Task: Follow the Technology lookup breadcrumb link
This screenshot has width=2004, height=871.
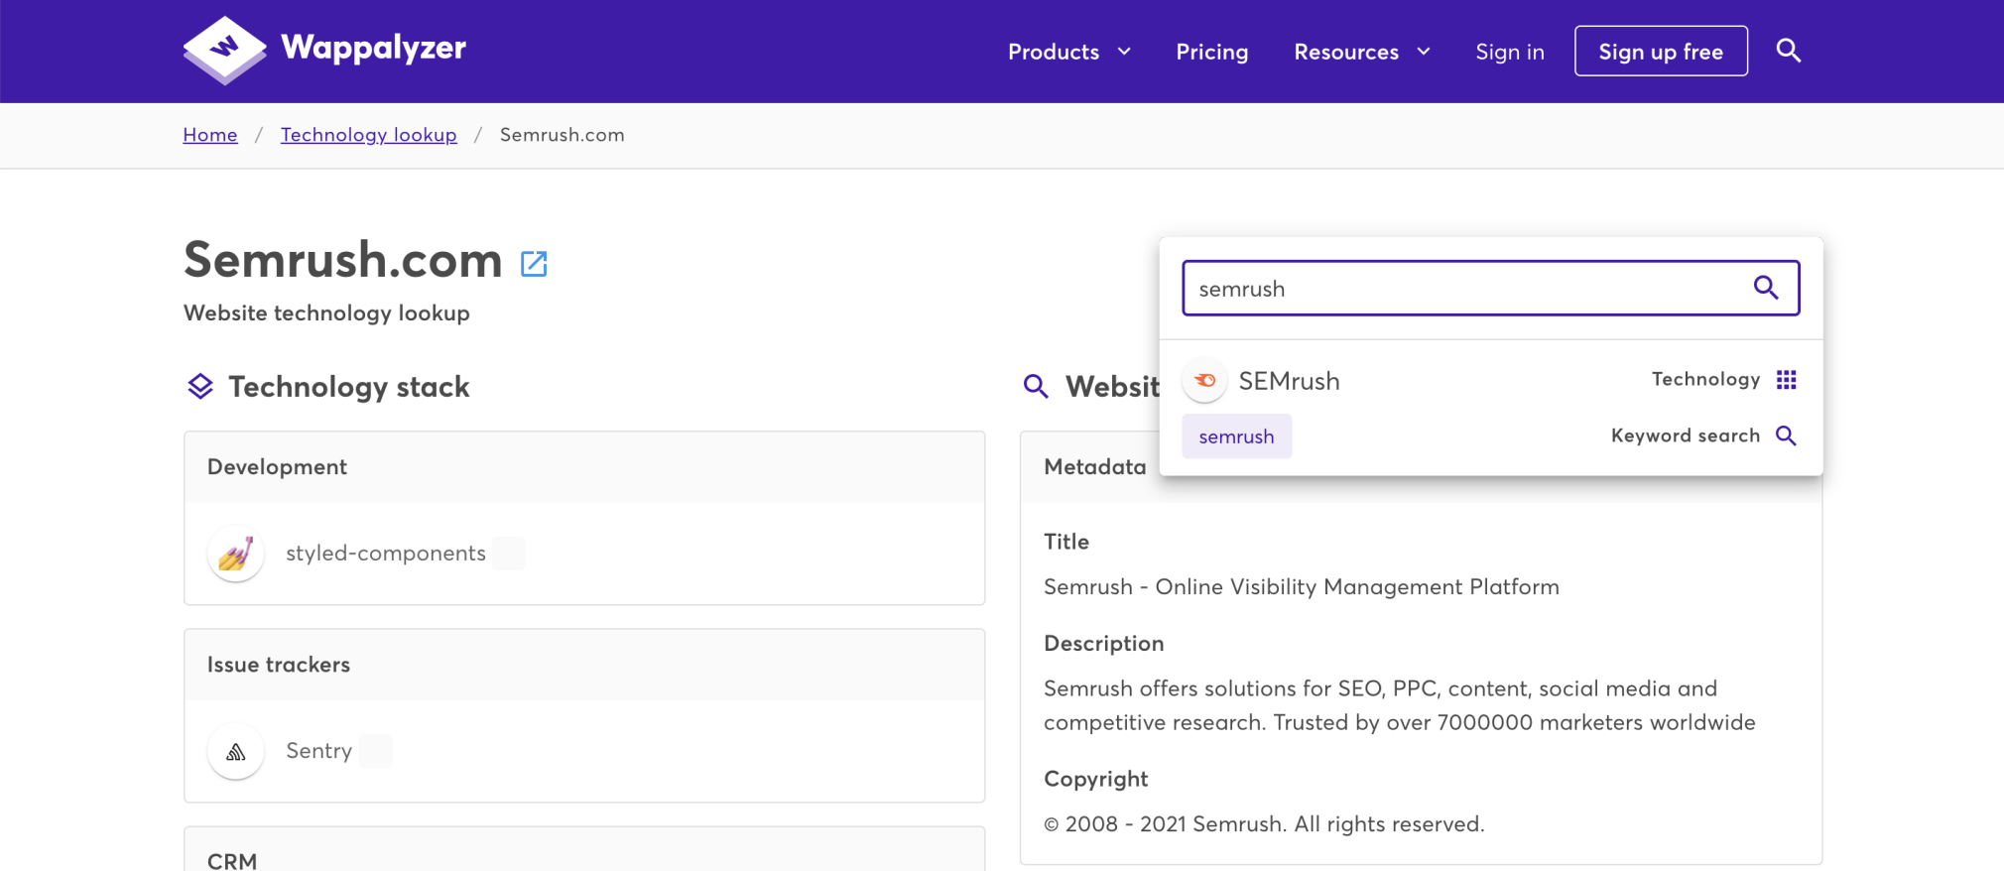Action: coord(369,135)
